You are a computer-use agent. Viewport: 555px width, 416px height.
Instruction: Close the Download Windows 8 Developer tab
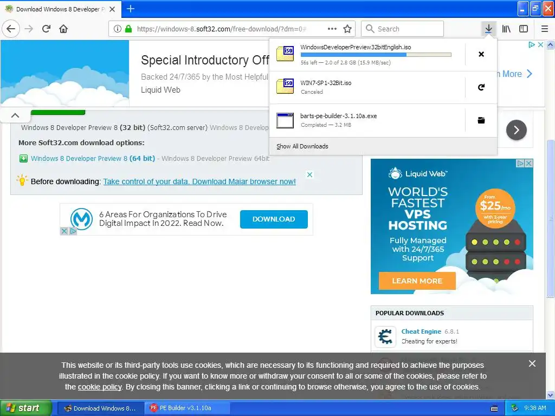pos(112,9)
